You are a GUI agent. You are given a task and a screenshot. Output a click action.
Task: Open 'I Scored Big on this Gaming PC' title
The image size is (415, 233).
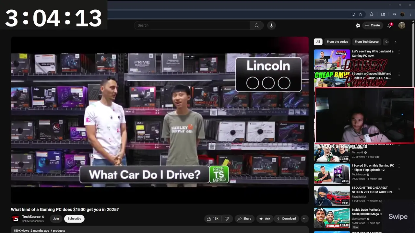coord(373,168)
